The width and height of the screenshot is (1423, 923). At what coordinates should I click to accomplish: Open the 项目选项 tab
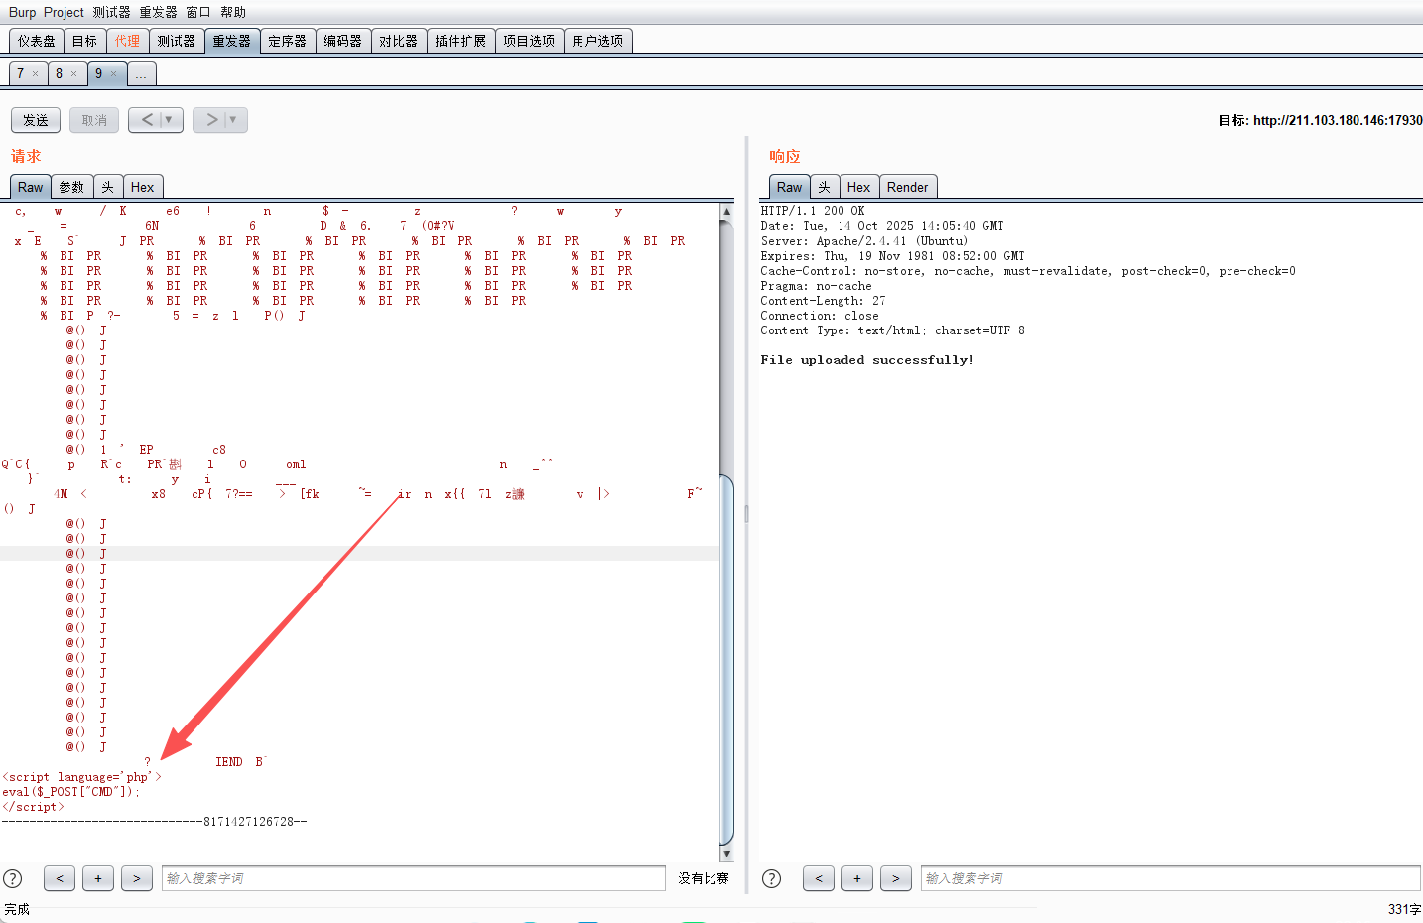click(x=529, y=41)
